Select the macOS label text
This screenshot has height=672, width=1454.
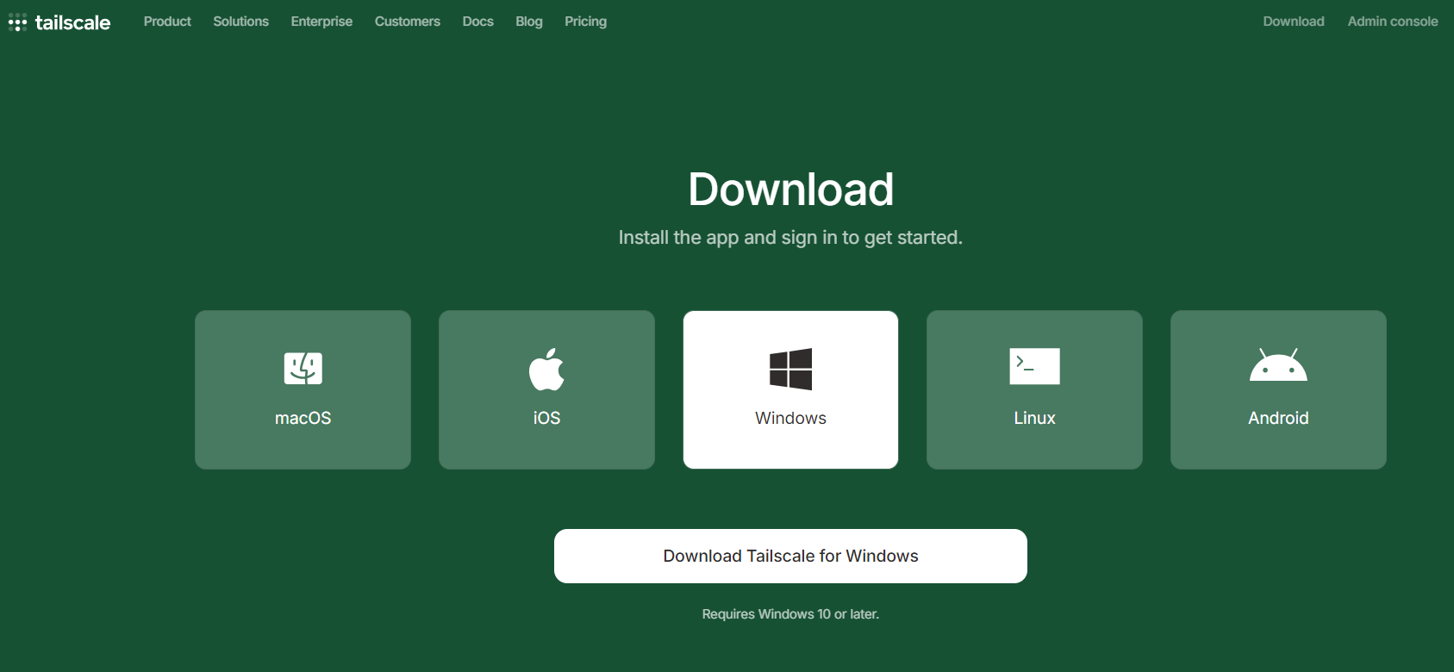[303, 418]
